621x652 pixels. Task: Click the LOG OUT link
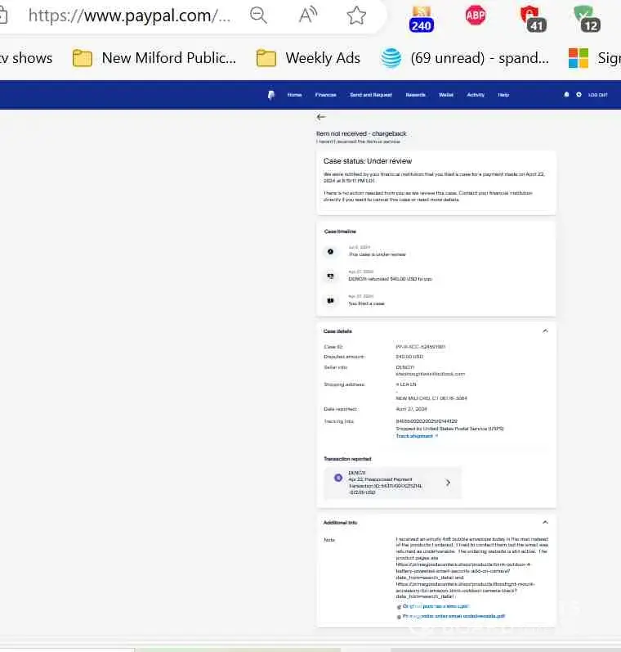(x=597, y=95)
